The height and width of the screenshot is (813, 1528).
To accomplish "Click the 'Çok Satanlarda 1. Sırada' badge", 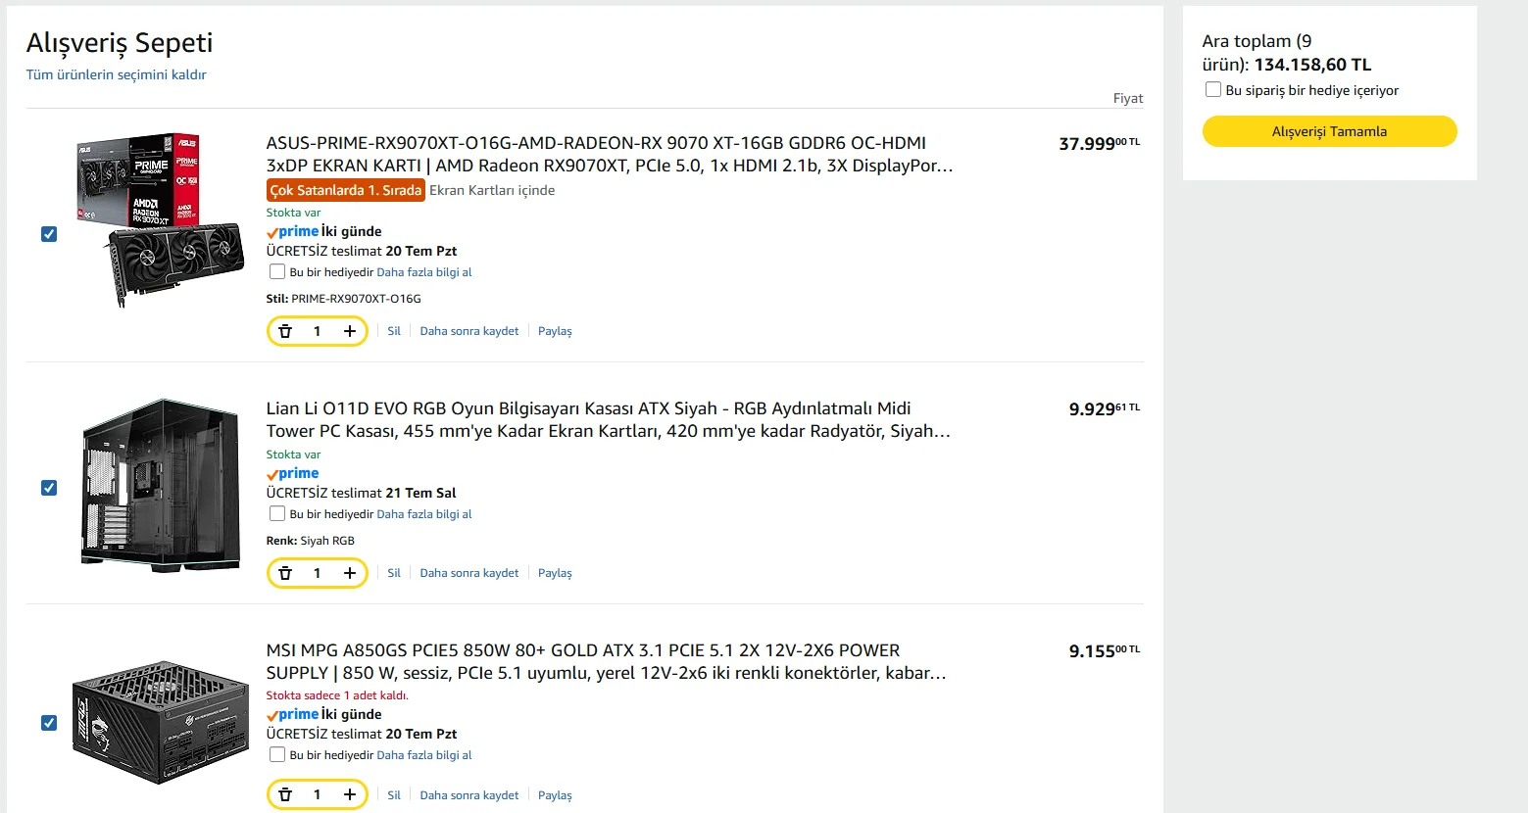I will (346, 190).
